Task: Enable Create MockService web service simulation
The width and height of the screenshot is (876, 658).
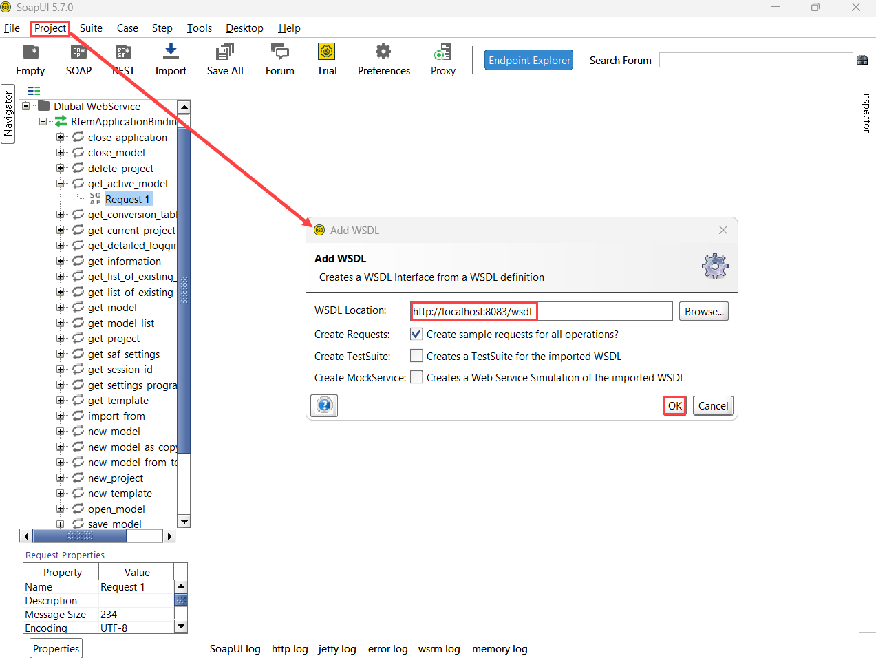Action: pyautogui.click(x=416, y=377)
